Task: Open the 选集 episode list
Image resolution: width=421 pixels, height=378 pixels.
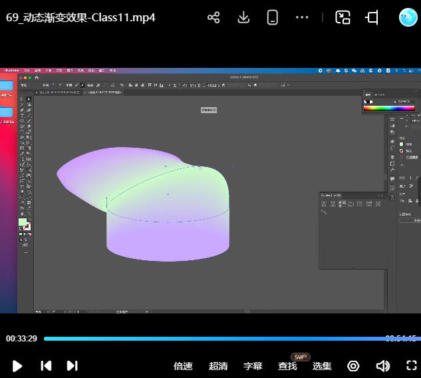Action: click(x=322, y=366)
